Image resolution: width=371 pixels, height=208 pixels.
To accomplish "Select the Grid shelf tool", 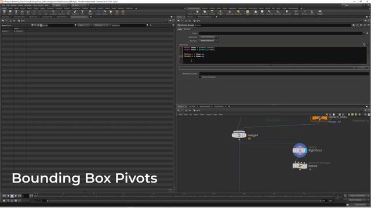I will point(28,12).
